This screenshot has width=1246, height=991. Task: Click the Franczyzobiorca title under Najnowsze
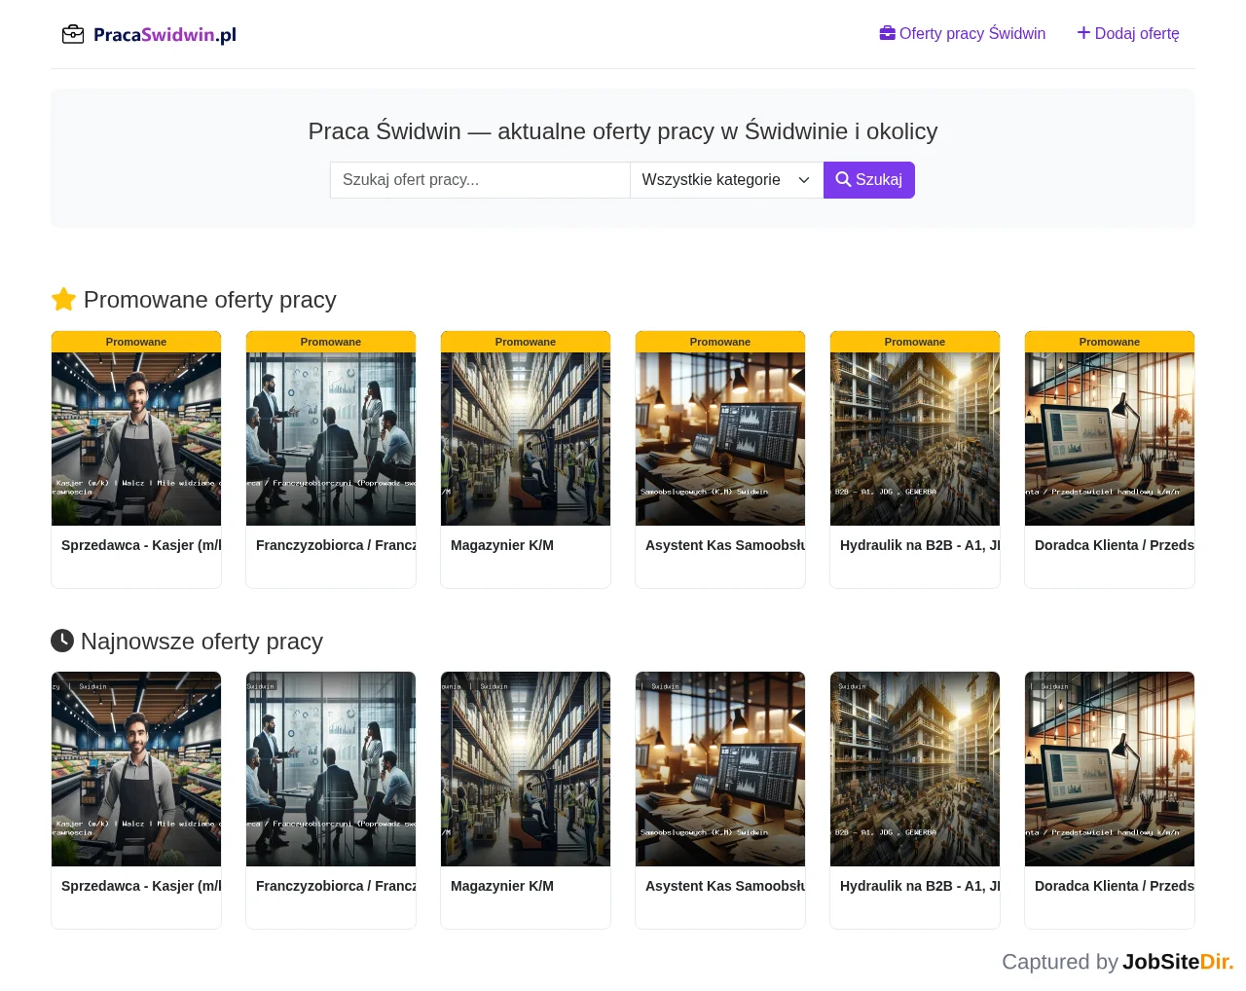click(336, 886)
